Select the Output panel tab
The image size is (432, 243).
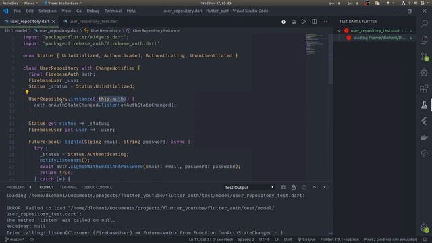(x=47, y=188)
